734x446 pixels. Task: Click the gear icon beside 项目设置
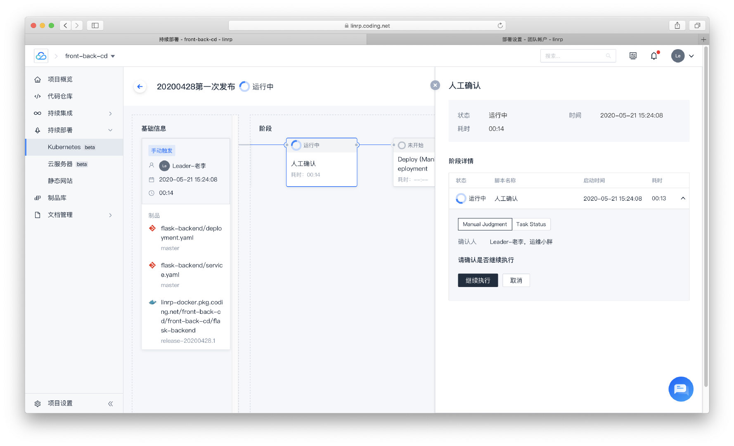tap(38, 403)
